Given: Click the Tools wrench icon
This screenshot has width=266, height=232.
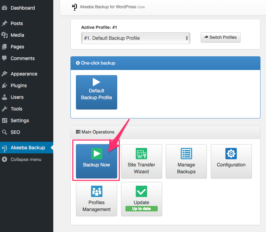Looking at the screenshot, I should [4, 109].
